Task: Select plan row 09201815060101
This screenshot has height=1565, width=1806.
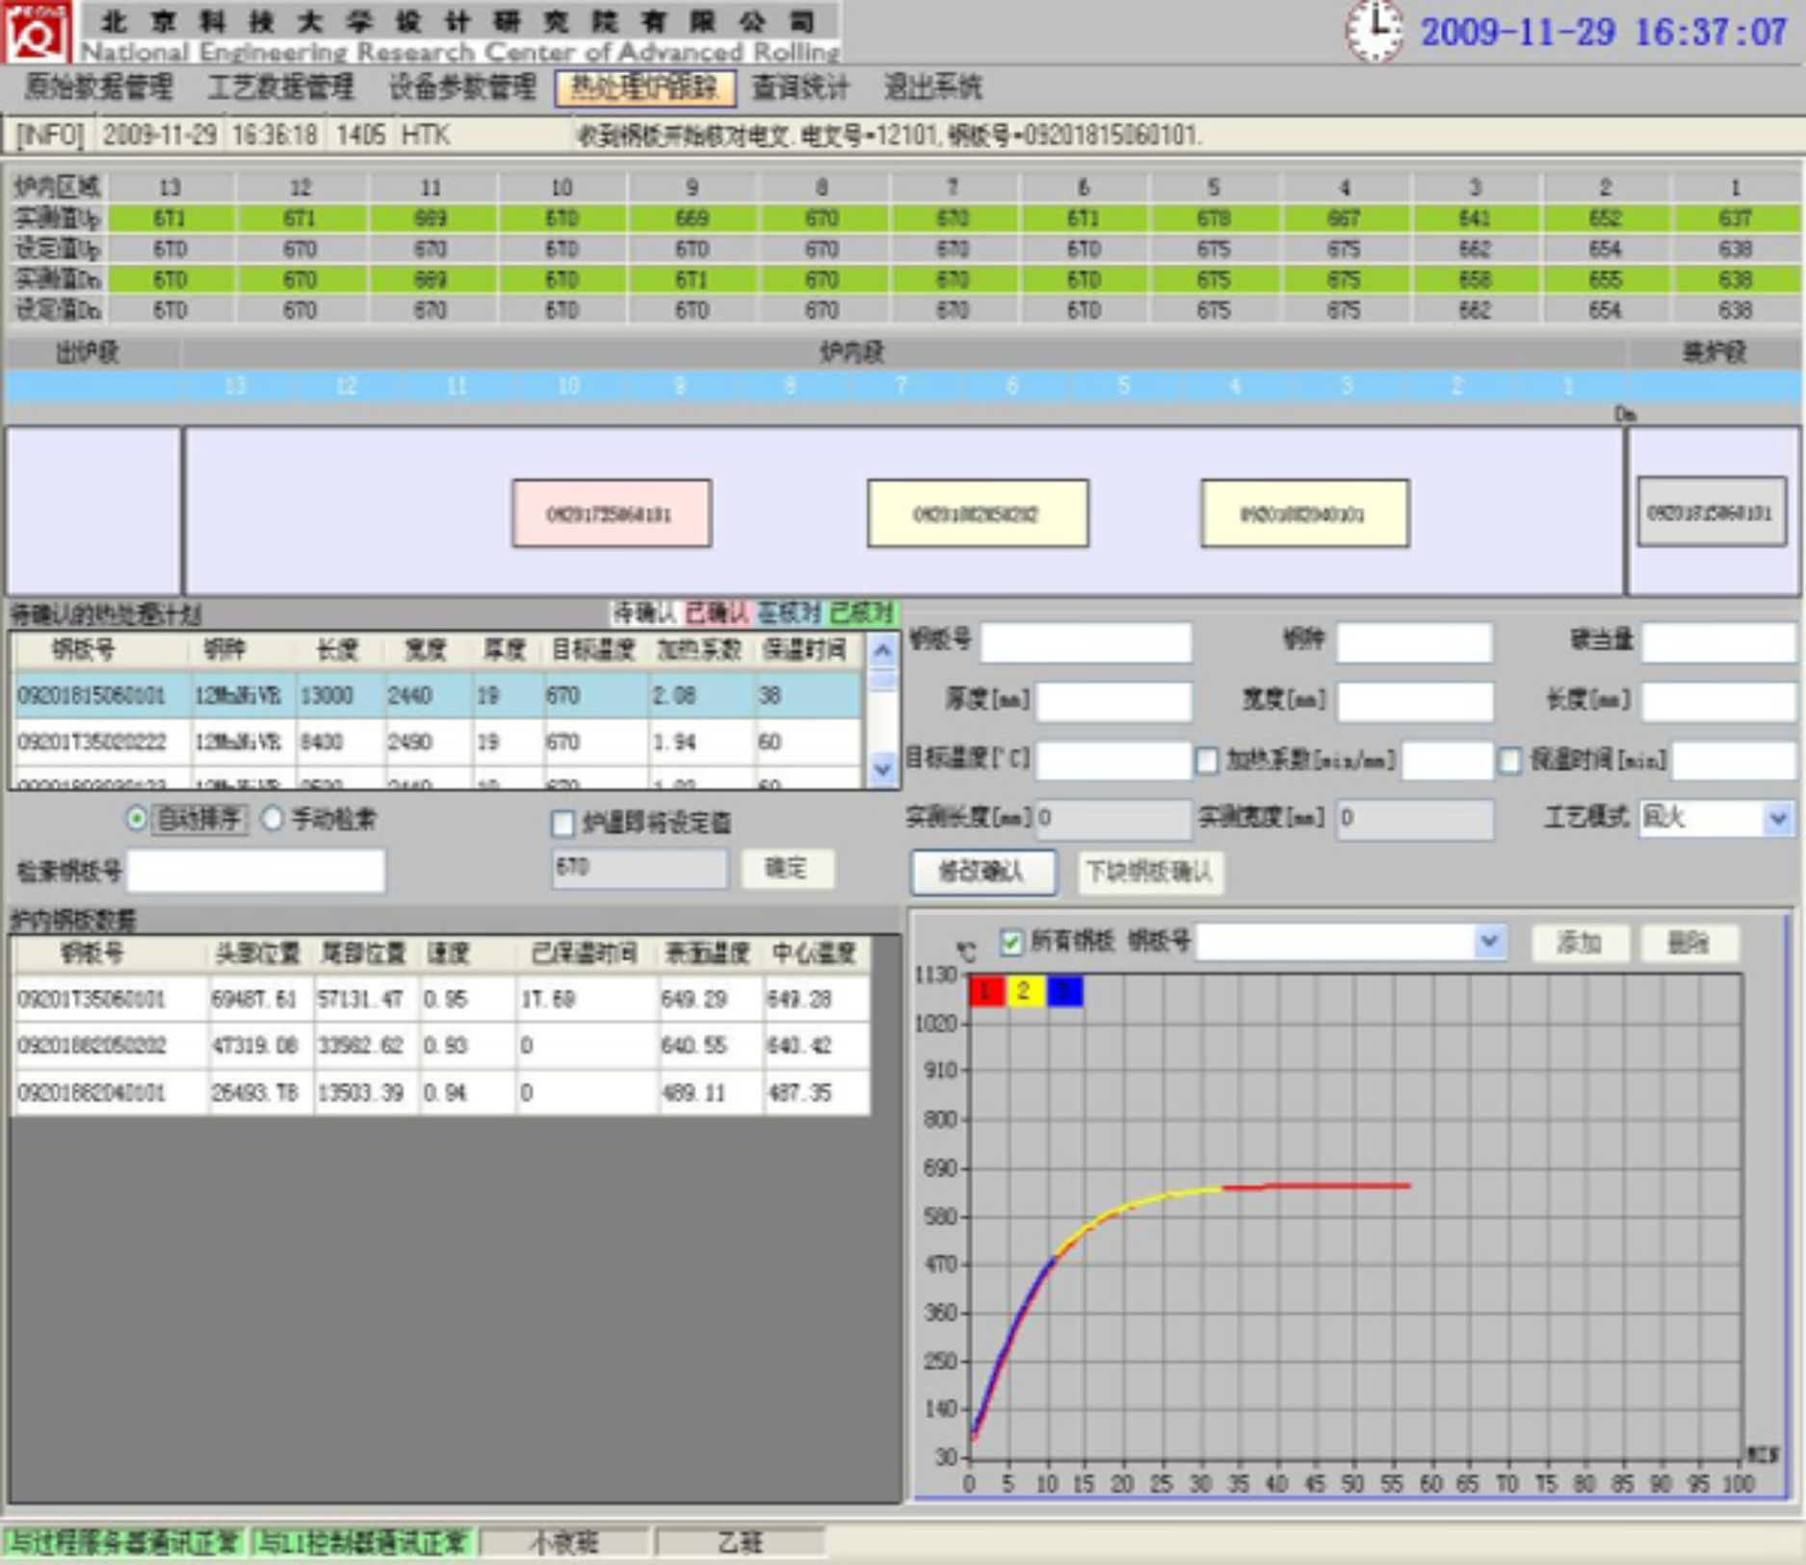Action: pyautogui.click(x=438, y=695)
